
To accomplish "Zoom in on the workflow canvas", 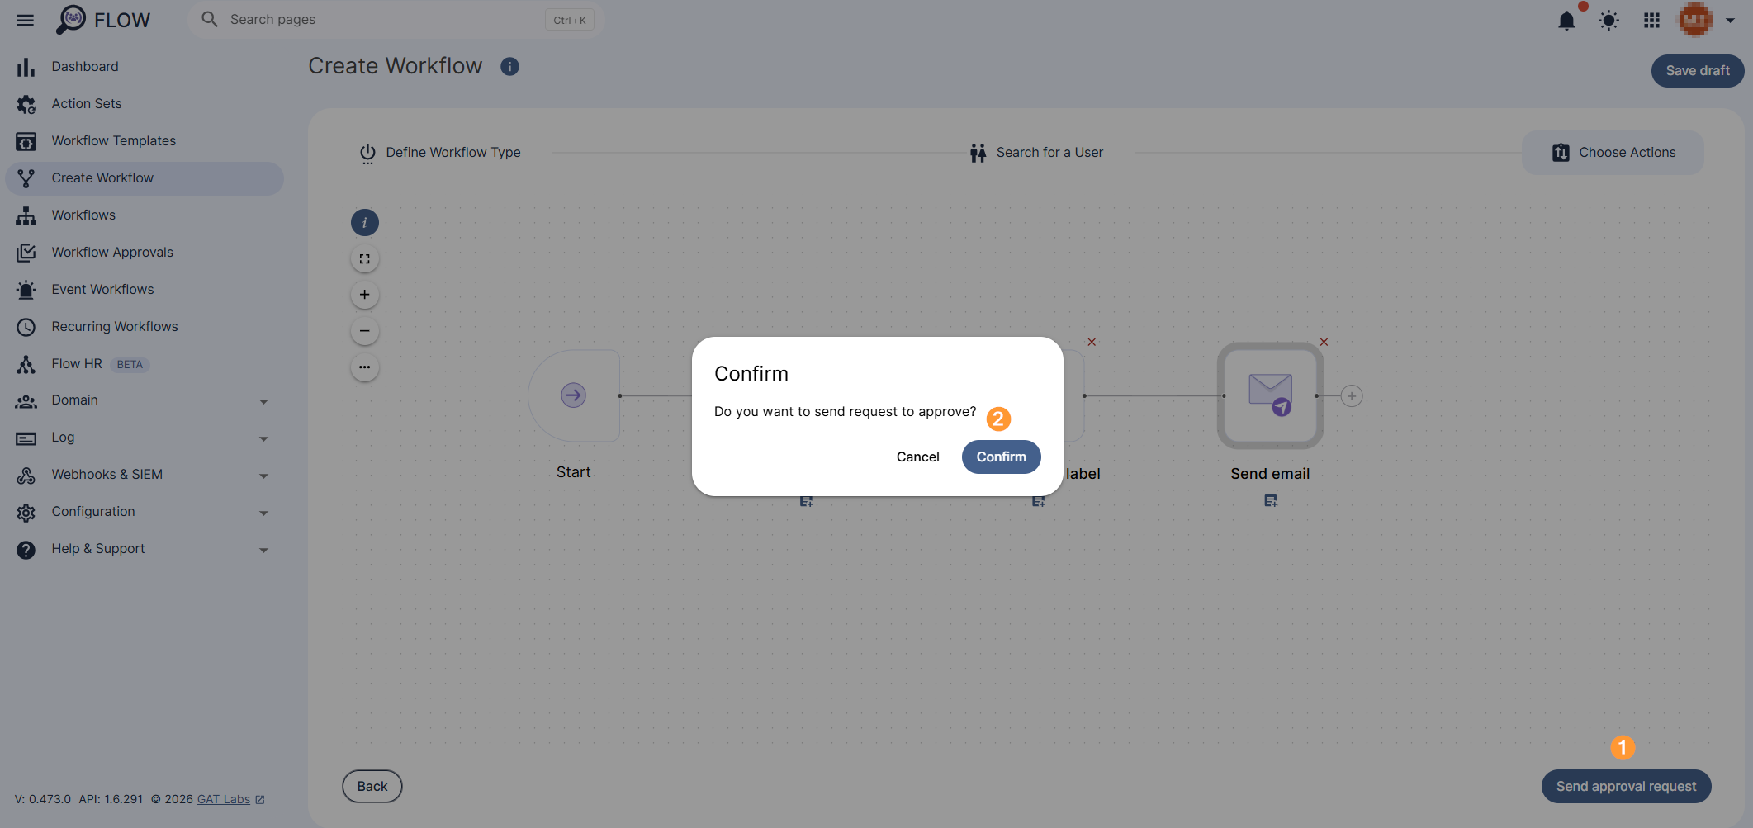I will coord(365,295).
